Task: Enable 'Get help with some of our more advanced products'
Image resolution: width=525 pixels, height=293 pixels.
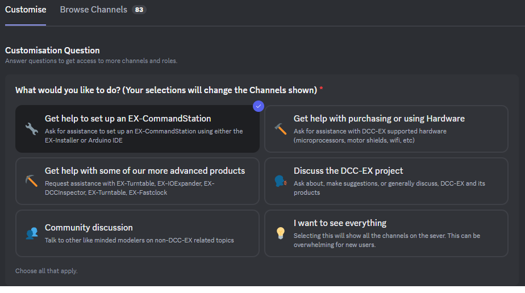Action: 137,181
